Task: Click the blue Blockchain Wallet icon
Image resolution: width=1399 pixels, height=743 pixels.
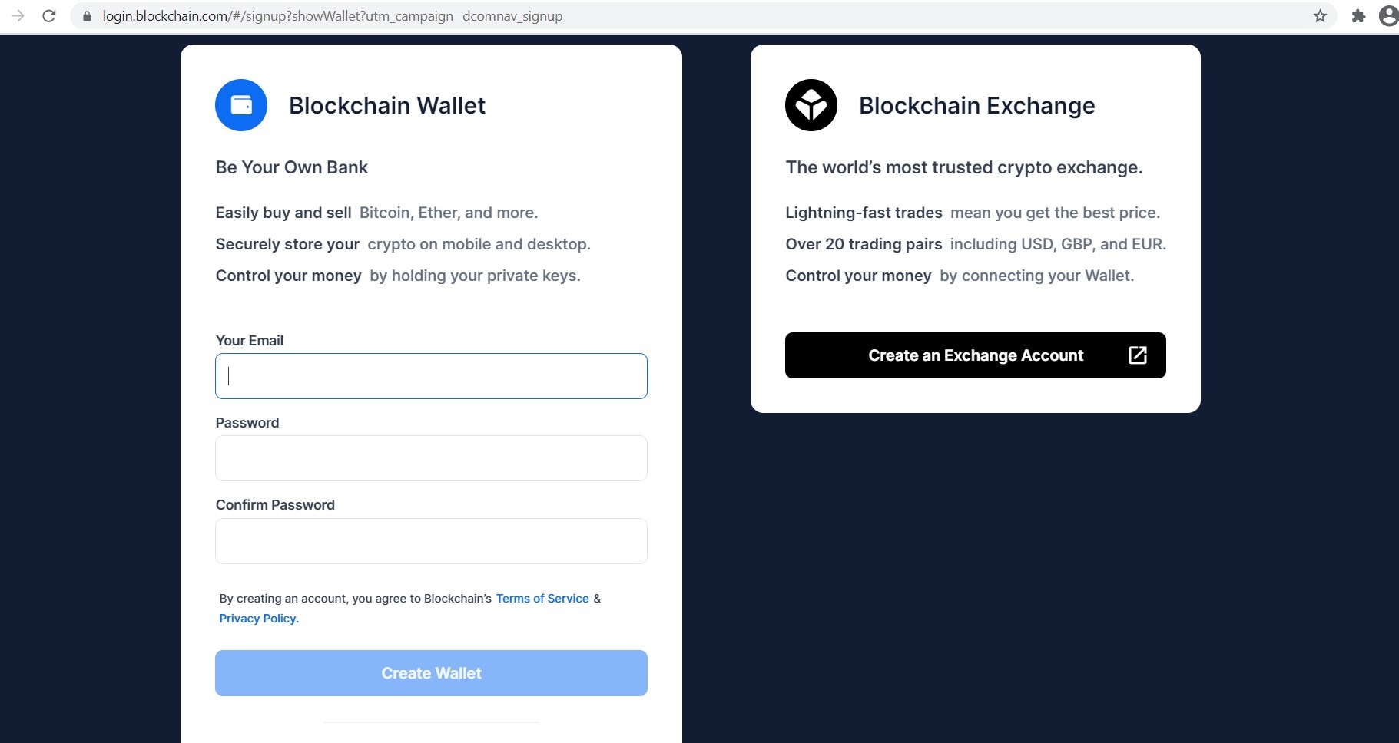Action: pyautogui.click(x=241, y=105)
